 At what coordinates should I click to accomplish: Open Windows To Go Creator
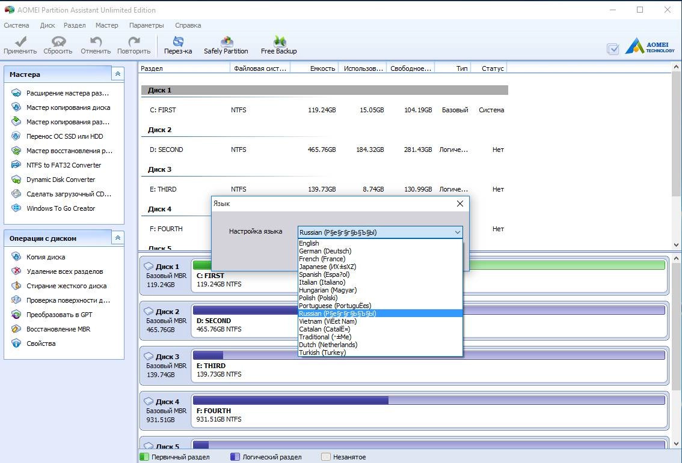(x=61, y=208)
